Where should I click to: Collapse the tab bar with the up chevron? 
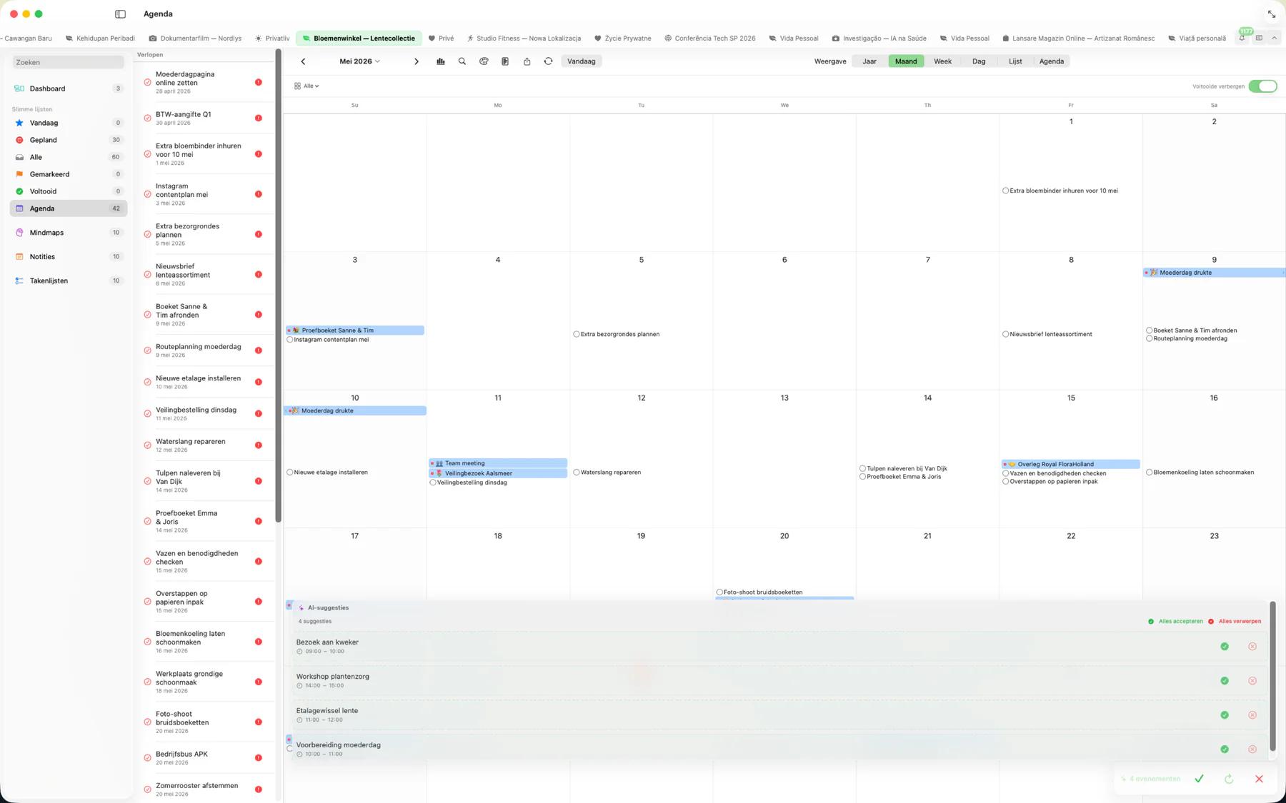(1274, 38)
